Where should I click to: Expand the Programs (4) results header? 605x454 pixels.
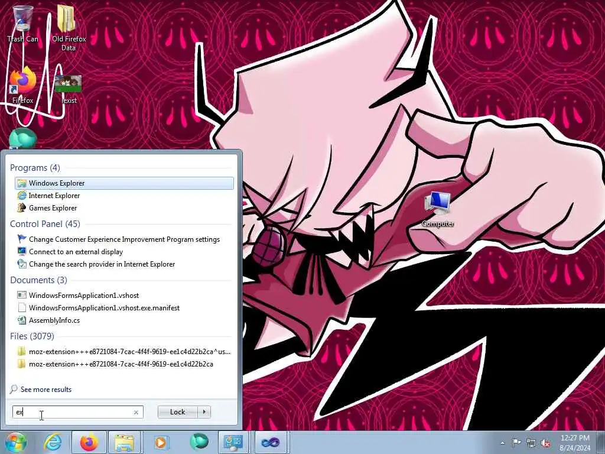pyautogui.click(x=35, y=167)
